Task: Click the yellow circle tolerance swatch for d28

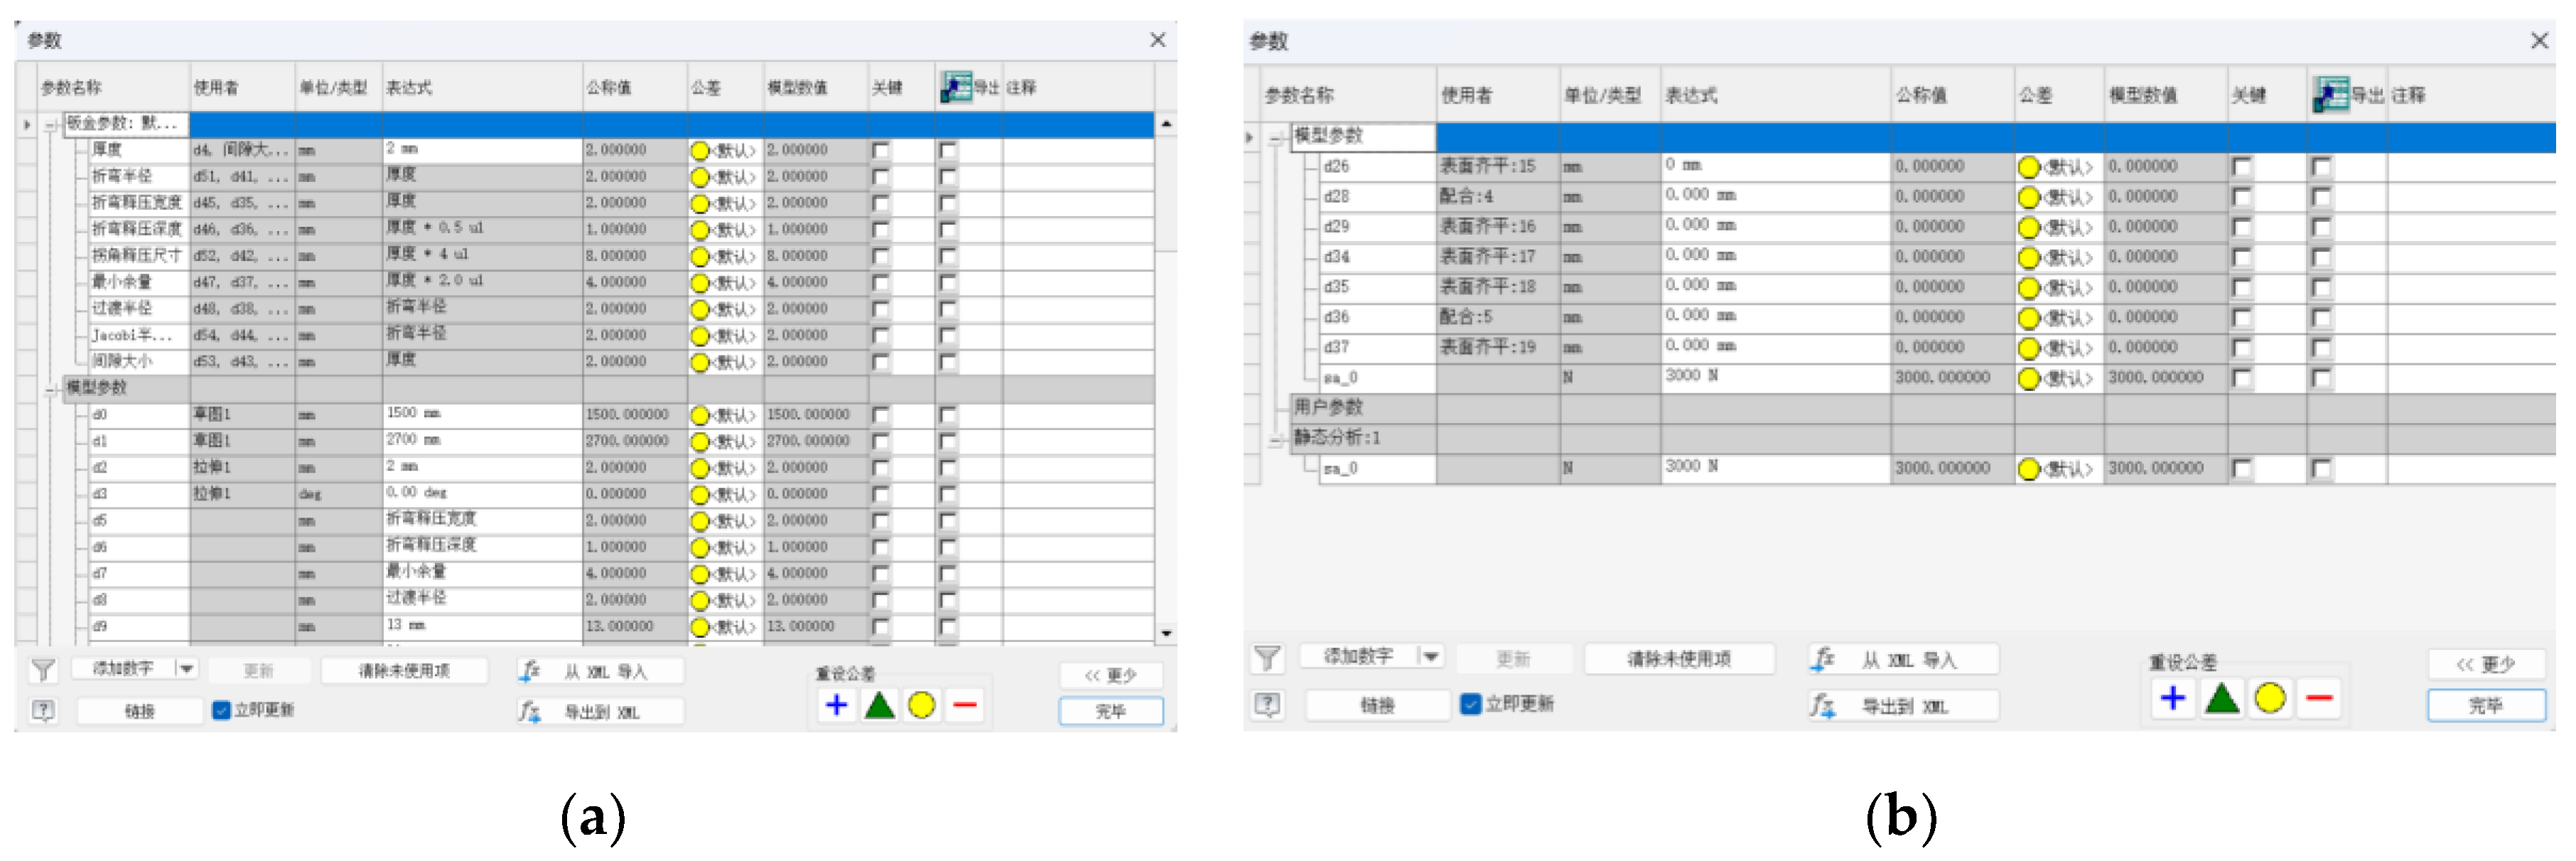Action: point(2028,197)
